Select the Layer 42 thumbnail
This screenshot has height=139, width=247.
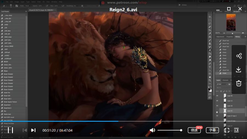point(225,111)
